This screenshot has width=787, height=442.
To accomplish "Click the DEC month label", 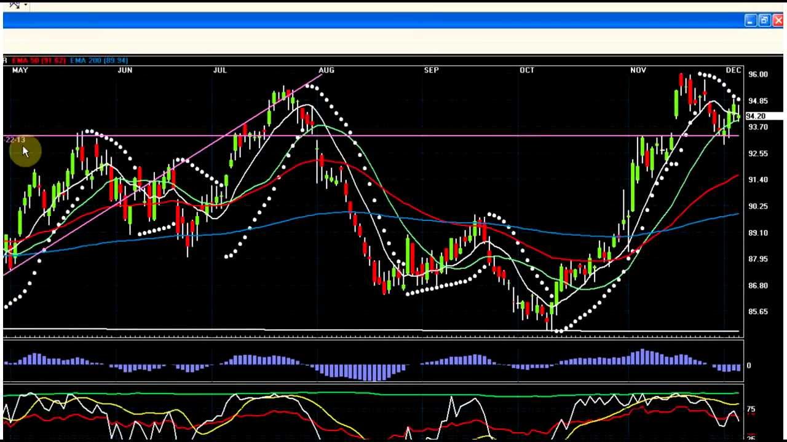I will [x=733, y=70].
